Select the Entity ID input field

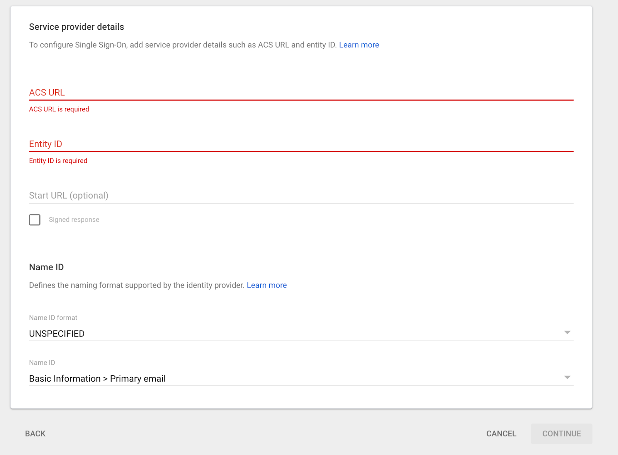(270, 145)
